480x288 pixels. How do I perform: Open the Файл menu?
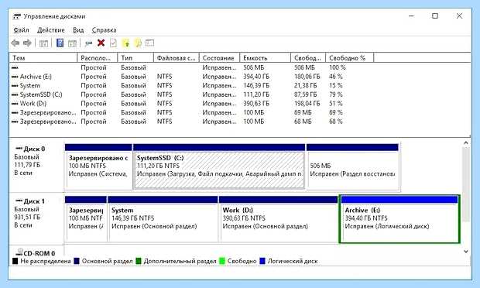pyautogui.click(x=21, y=30)
